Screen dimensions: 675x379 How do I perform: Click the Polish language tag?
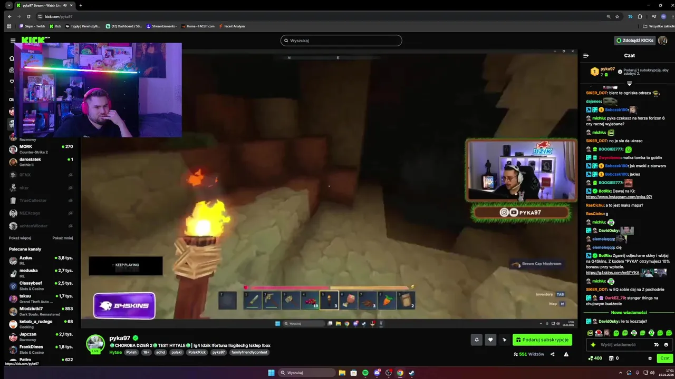point(131,352)
